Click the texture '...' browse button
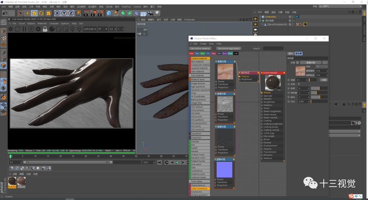The image size is (368, 200). coord(325,63)
